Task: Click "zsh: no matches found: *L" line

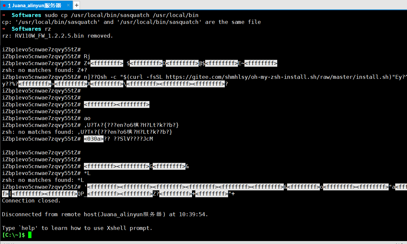Action: pos(43,180)
